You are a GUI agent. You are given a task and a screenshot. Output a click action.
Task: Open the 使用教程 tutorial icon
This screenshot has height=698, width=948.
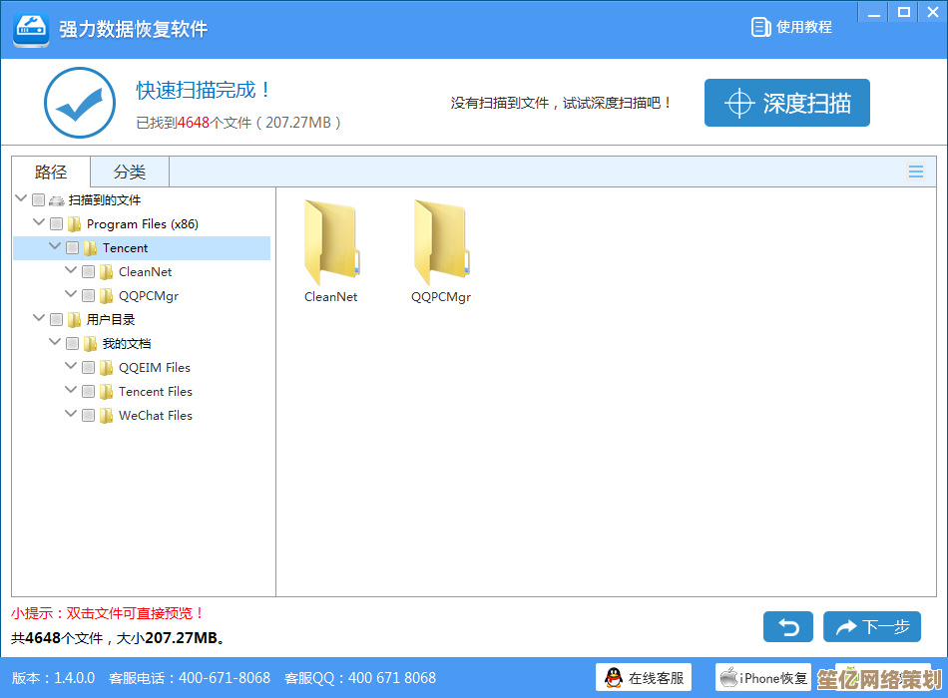(761, 27)
